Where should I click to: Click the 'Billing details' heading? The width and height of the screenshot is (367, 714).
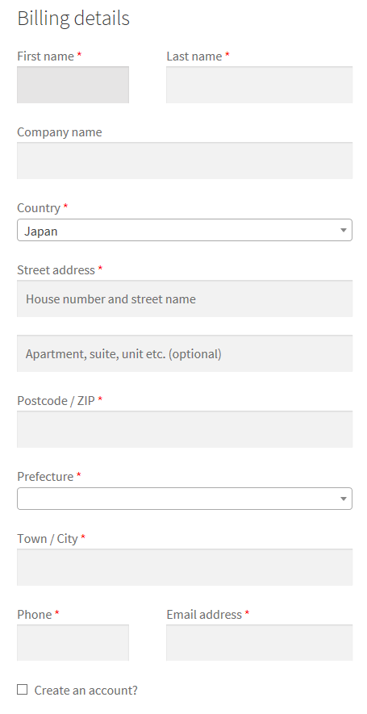73,19
